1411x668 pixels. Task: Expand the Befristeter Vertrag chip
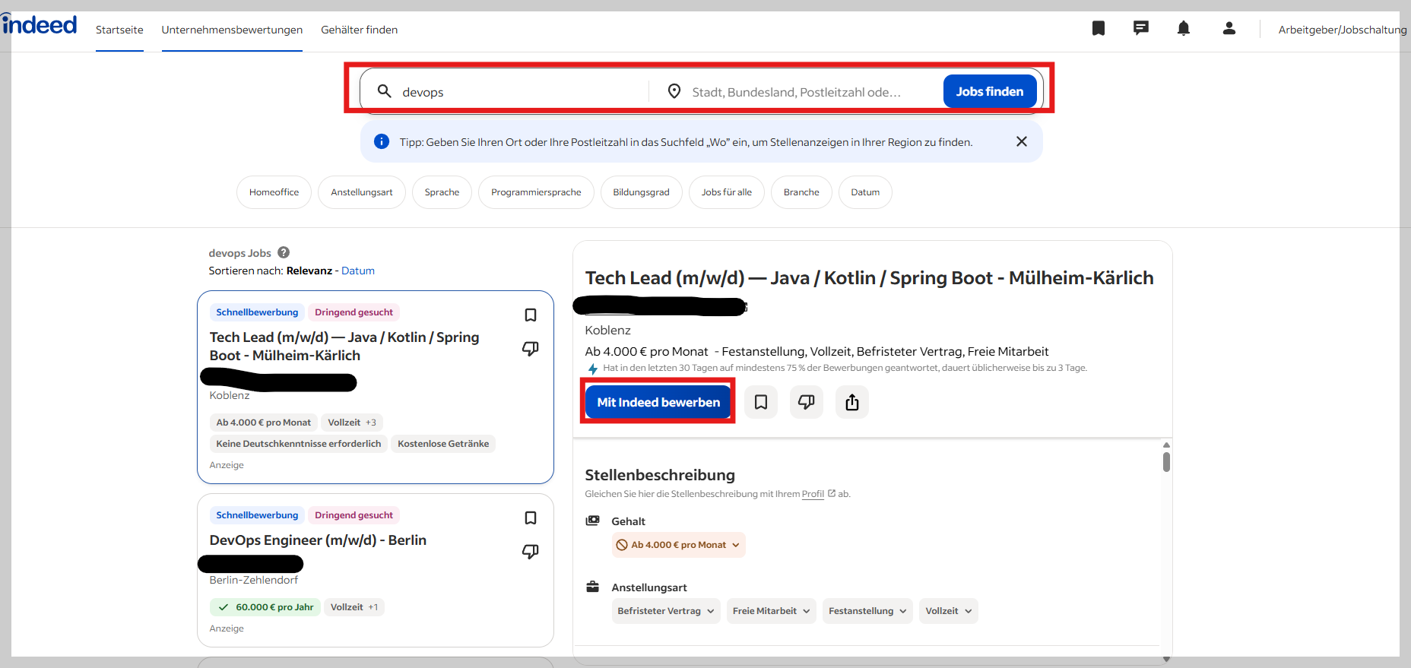(x=665, y=611)
